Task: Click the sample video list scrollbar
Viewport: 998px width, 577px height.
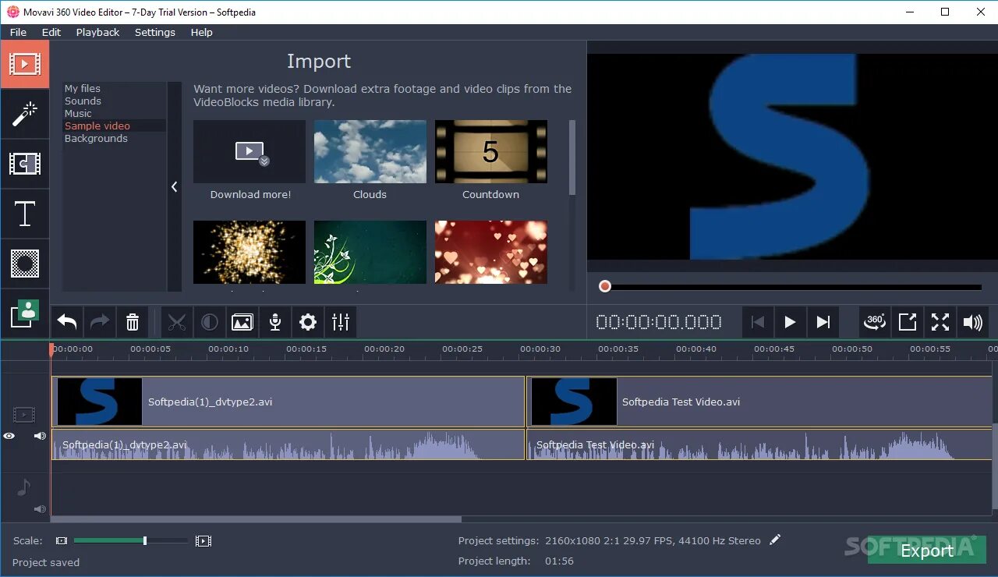Action: click(x=572, y=157)
